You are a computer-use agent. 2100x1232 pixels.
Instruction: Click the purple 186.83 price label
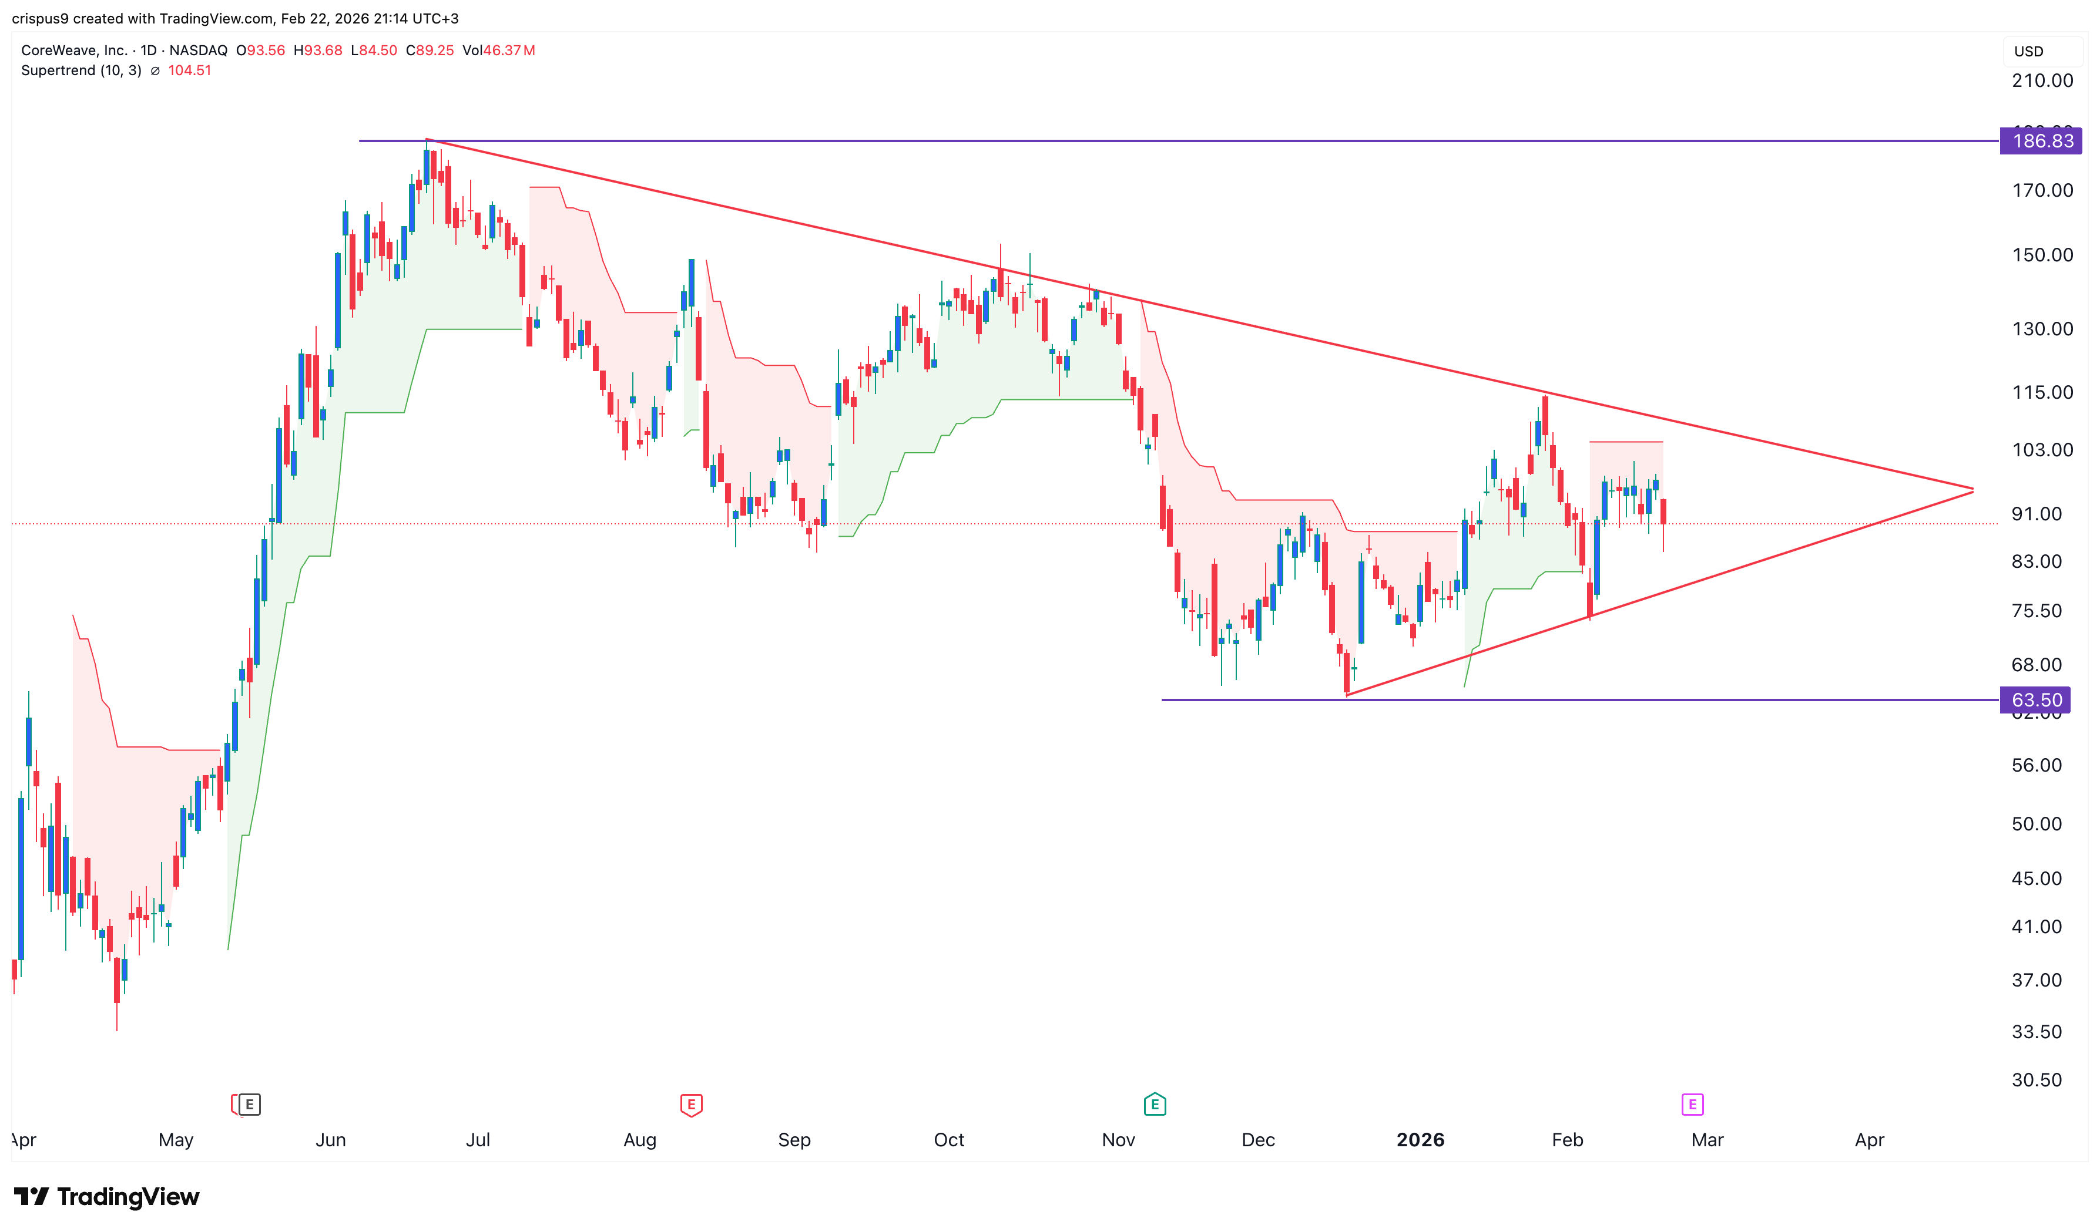click(2042, 141)
